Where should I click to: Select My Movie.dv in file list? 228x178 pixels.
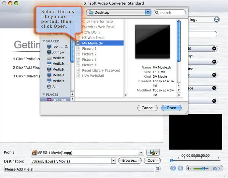click(x=99, y=43)
